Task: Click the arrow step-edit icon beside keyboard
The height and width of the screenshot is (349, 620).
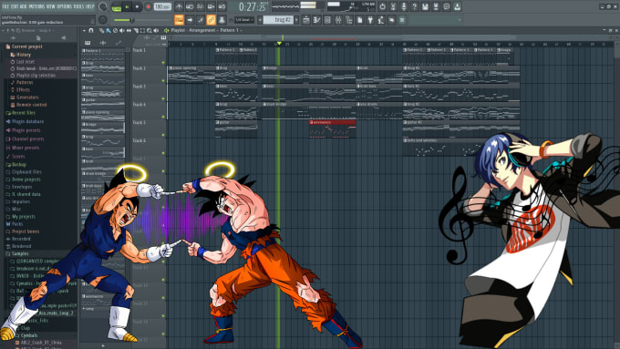Action: pyautogui.click(x=190, y=20)
